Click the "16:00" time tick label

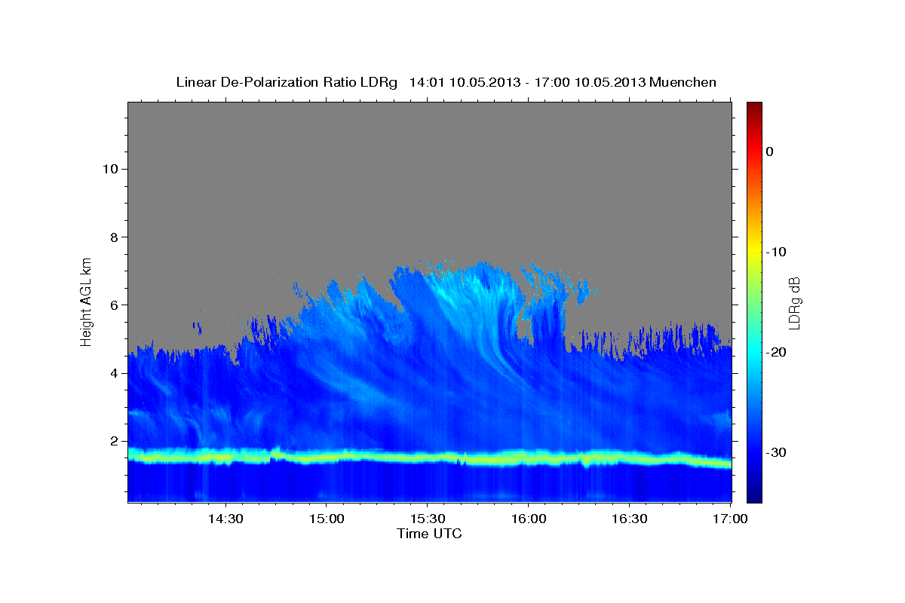pyautogui.click(x=528, y=519)
